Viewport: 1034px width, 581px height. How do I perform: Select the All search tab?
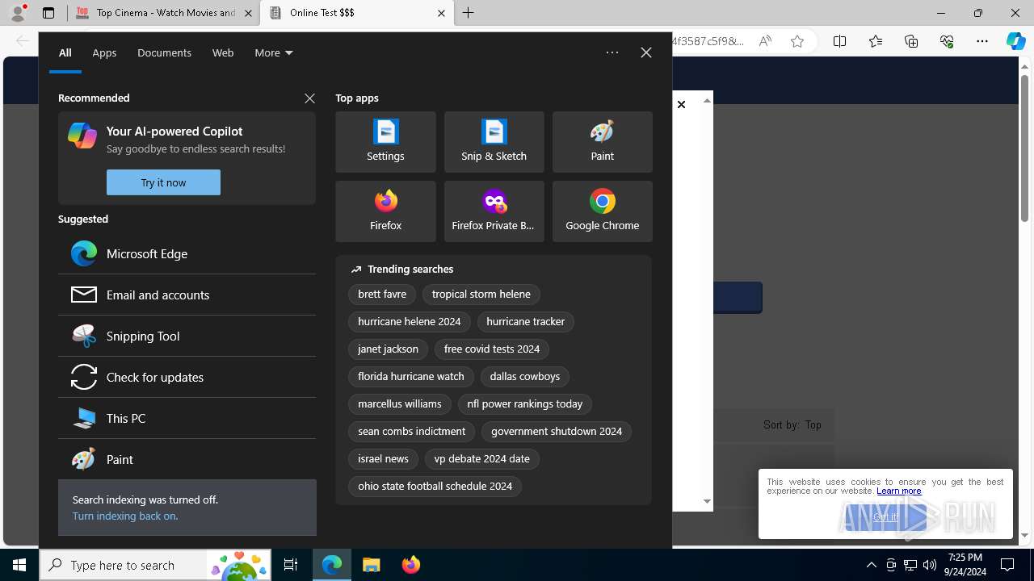point(65,52)
